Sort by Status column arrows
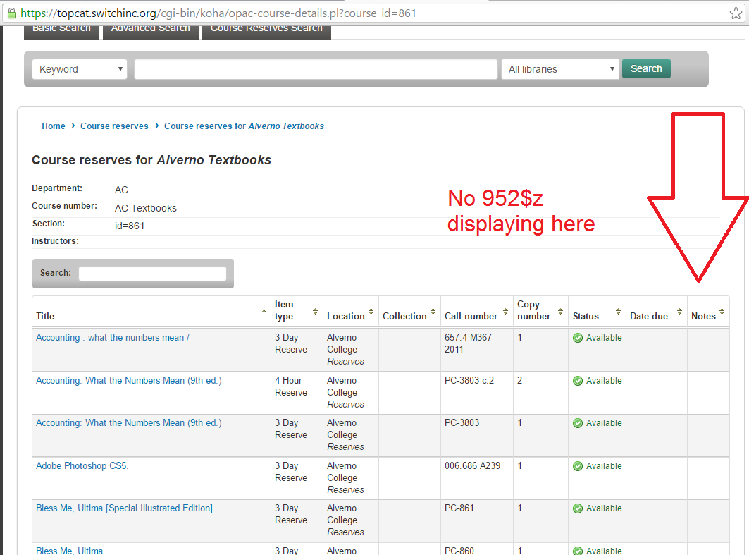 tap(618, 311)
